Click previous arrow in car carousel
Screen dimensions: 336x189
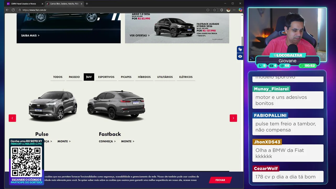click(x=12, y=118)
